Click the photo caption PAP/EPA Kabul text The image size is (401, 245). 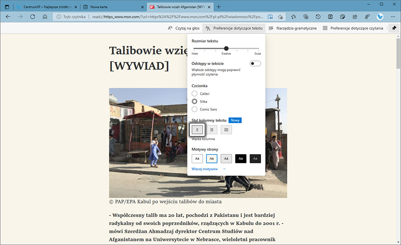[x=165, y=201]
